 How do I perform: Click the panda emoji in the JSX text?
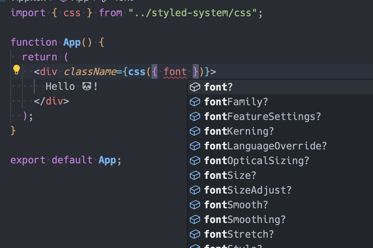pos(87,86)
